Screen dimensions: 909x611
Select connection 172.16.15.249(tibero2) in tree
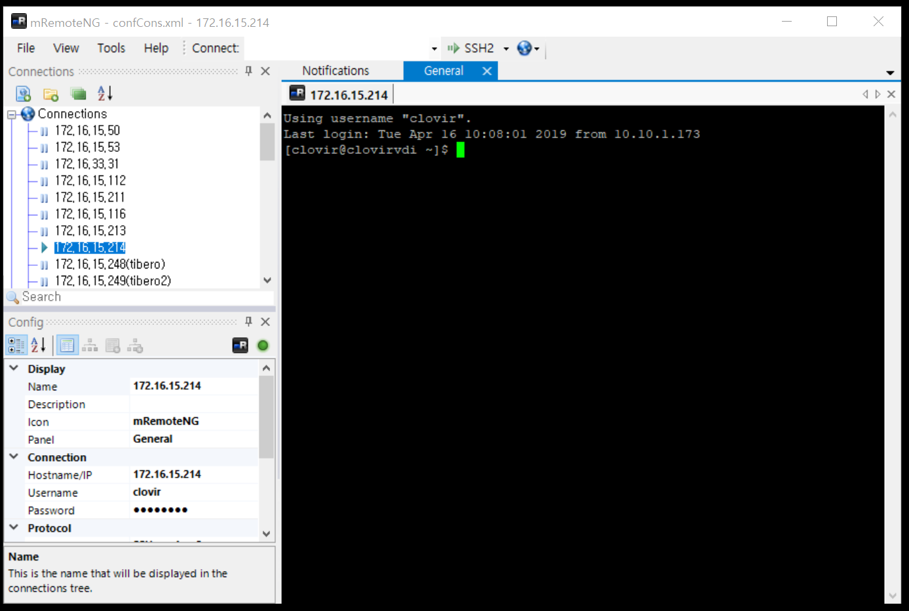point(113,281)
